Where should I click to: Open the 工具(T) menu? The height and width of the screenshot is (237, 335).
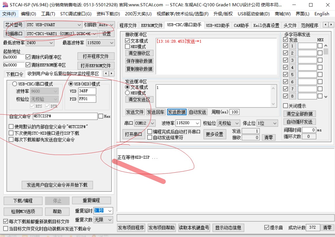(48, 14)
